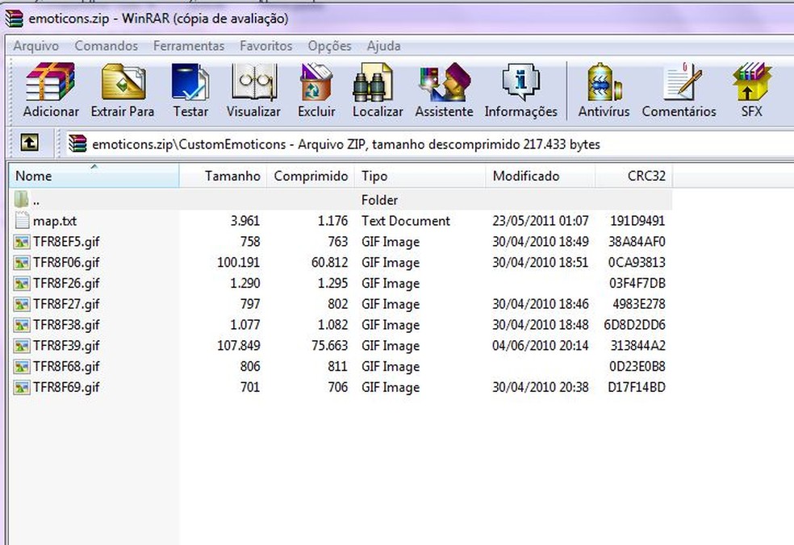Go up one folder level button
Screen dimensions: 794x545
(x=29, y=144)
